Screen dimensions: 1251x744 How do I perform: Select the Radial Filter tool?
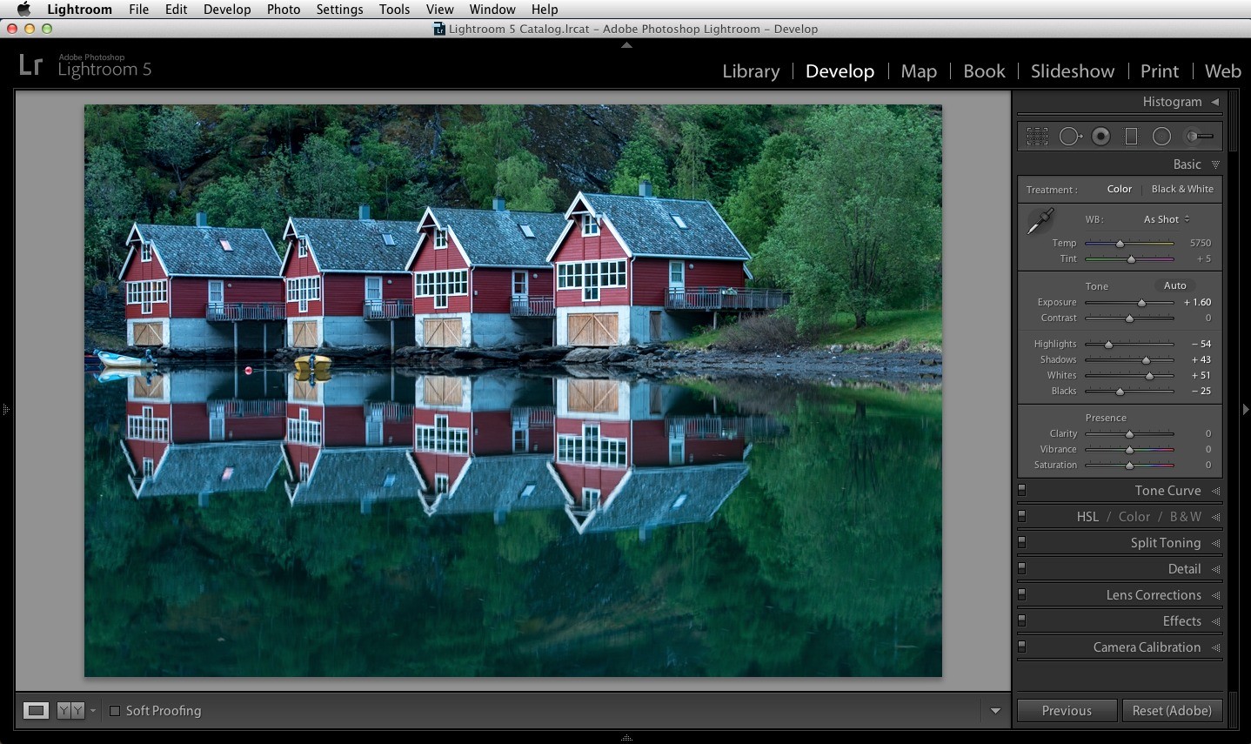pos(1161,137)
